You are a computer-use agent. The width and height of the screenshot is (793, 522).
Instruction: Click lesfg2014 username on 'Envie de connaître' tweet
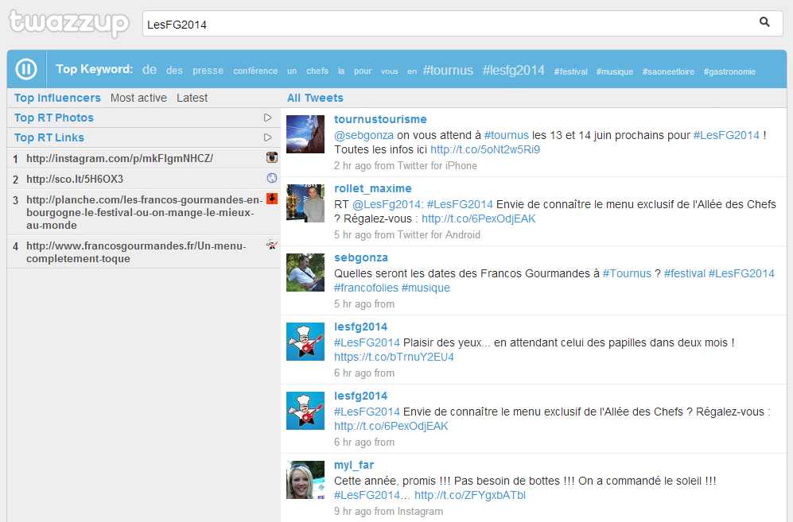[360, 396]
